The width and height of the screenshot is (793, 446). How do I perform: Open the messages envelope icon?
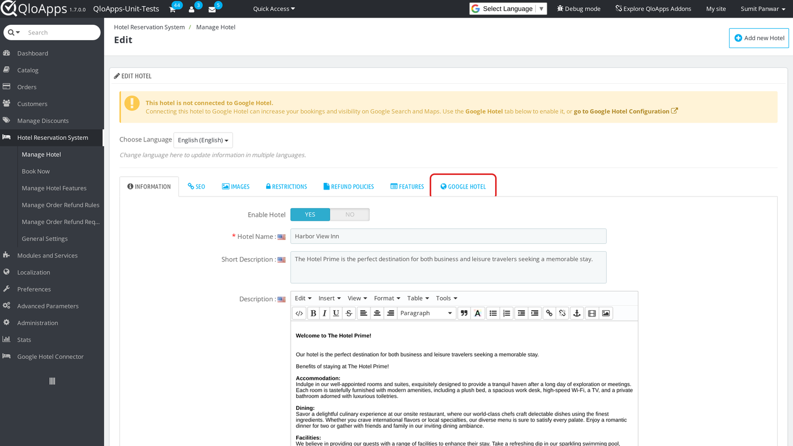pyautogui.click(x=212, y=9)
